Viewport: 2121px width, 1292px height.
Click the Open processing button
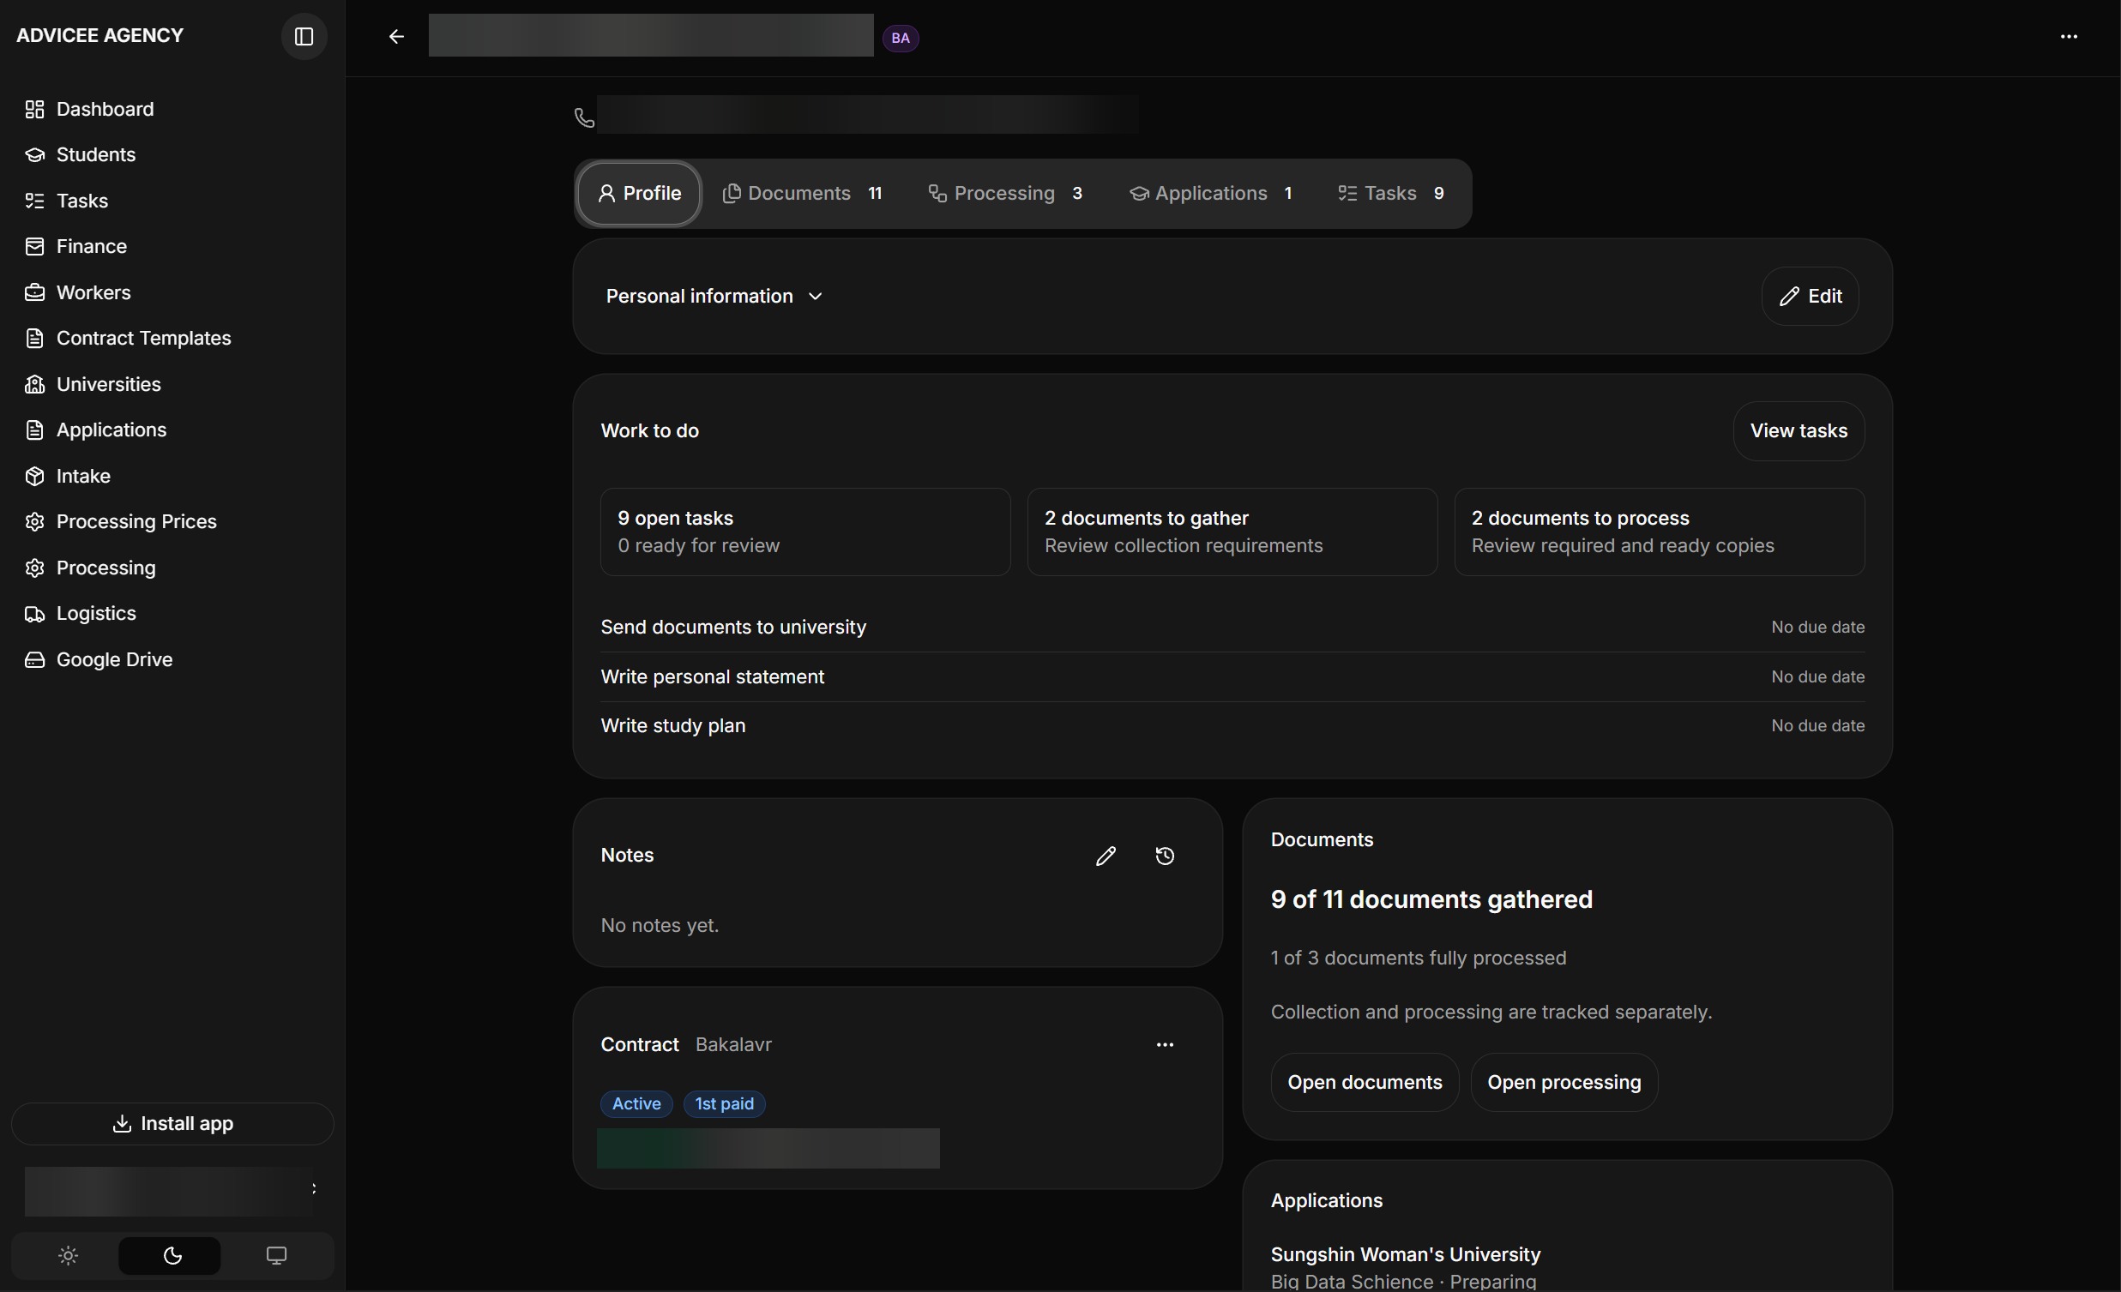coord(1564,1082)
